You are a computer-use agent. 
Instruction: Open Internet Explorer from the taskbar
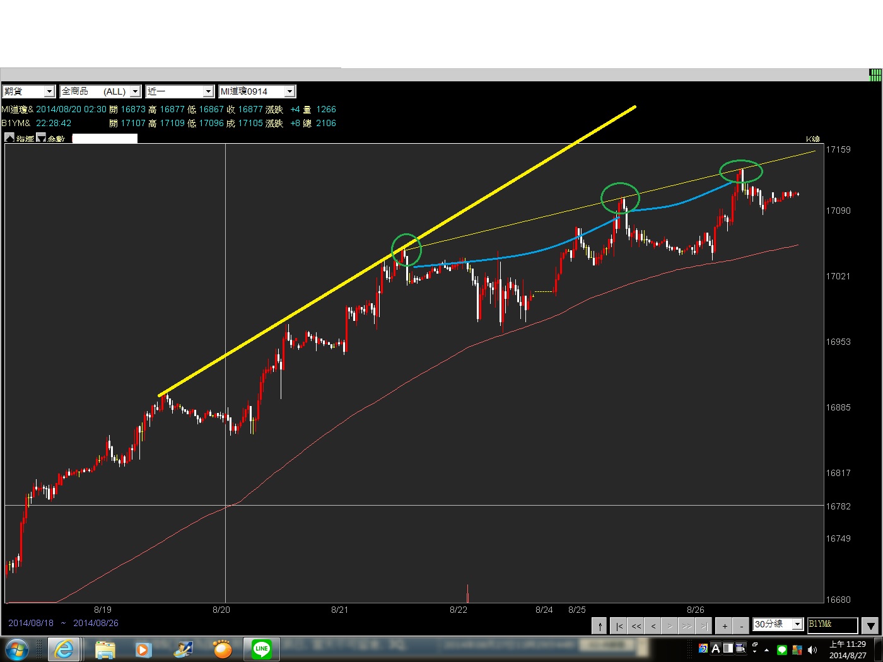64,649
